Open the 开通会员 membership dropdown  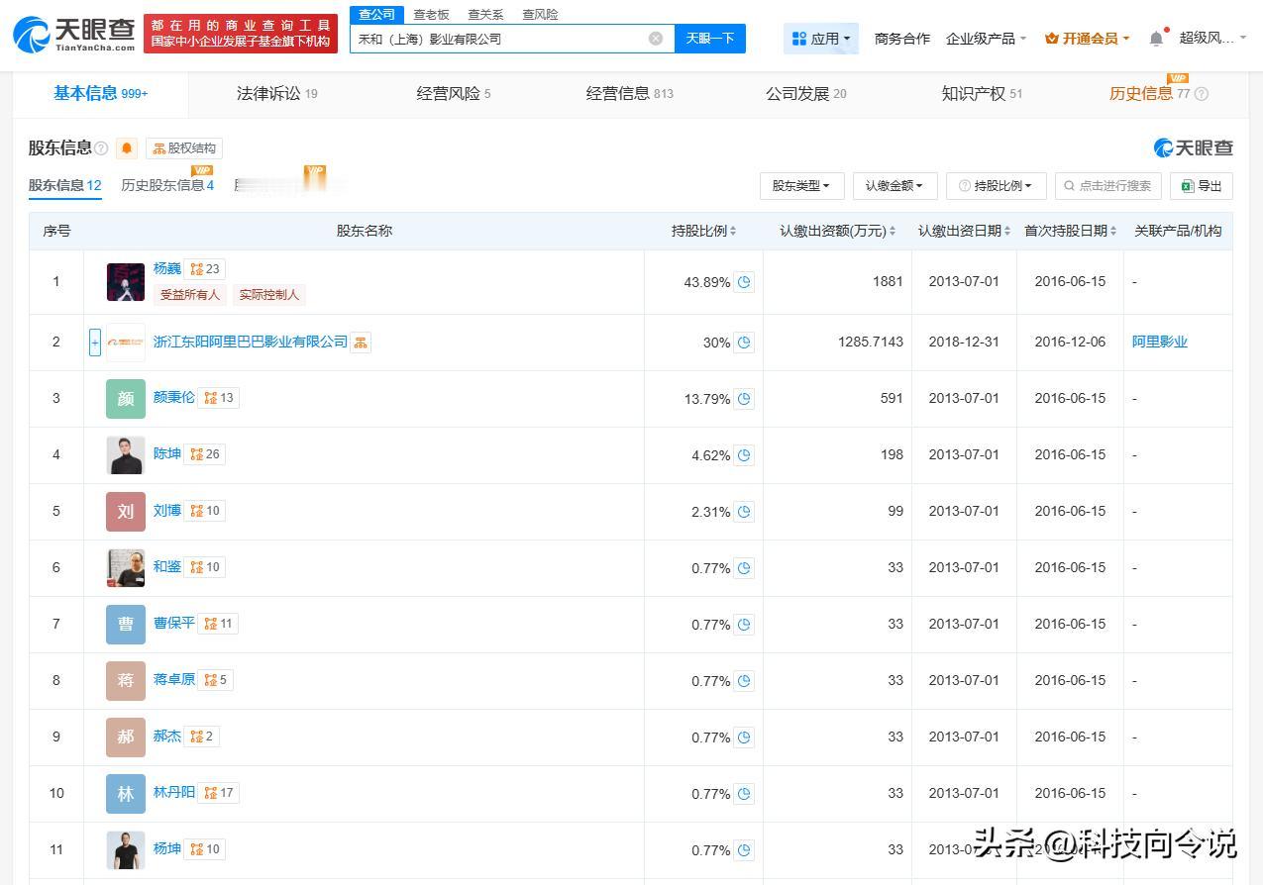click(1087, 39)
